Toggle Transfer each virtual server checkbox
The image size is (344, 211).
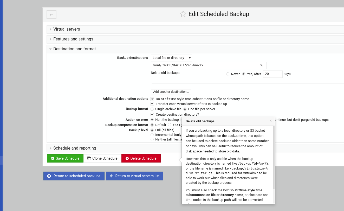152,104
